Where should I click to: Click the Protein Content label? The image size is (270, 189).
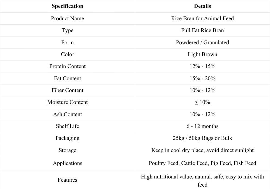click(67, 66)
